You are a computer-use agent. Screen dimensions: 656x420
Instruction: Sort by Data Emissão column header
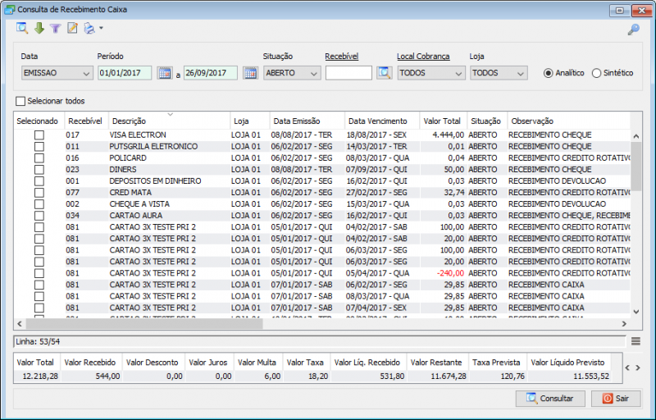[x=307, y=121]
